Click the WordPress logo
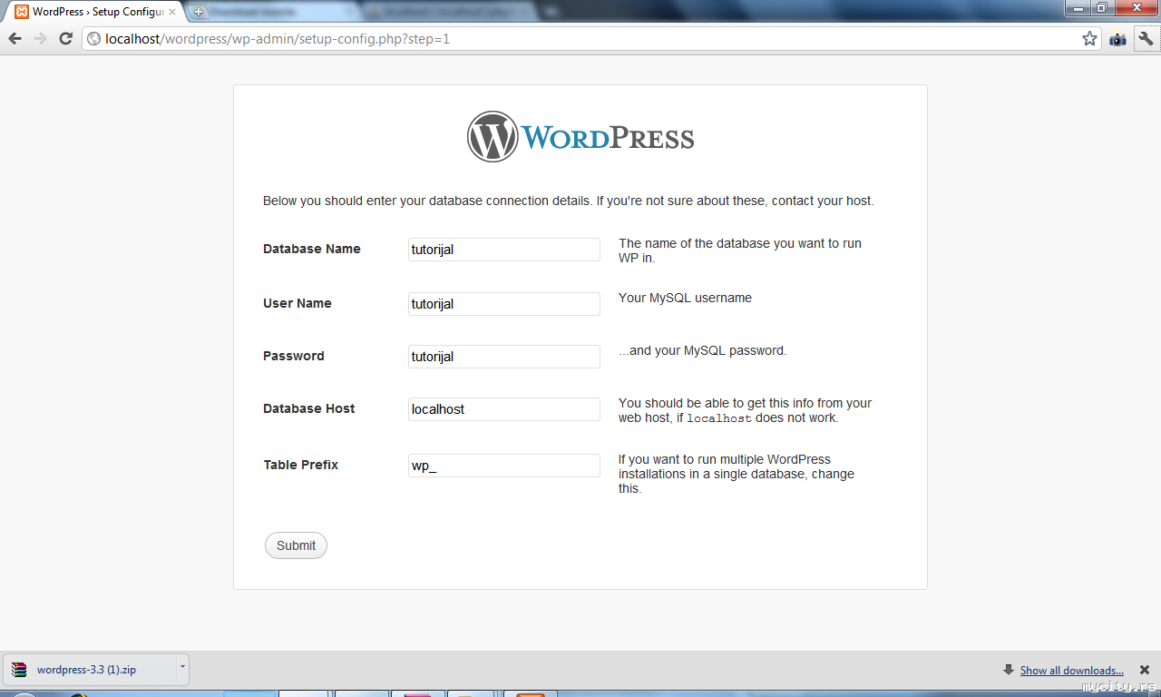This screenshot has width=1161, height=697. pyautogui.click(x=580, y=137)
